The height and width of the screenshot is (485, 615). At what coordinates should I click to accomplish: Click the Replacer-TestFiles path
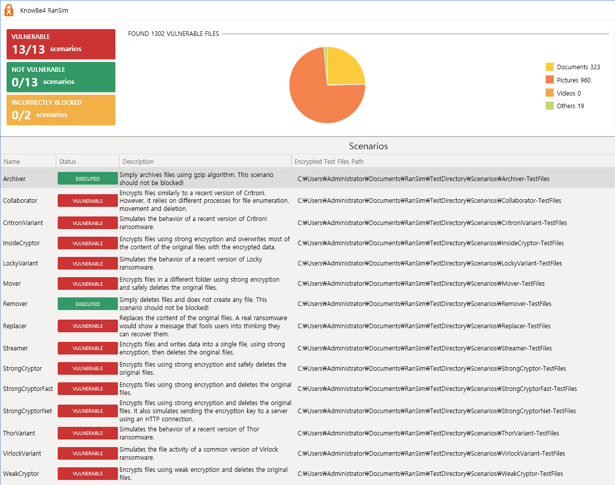[x=424, y=326]
